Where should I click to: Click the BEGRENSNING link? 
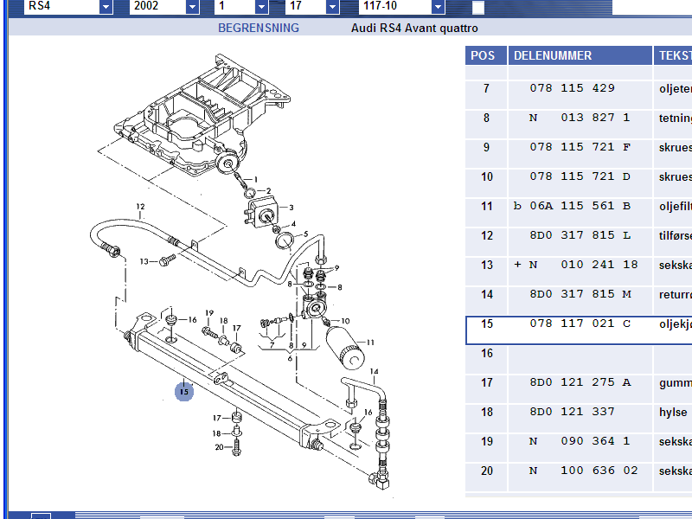(258, 28)
